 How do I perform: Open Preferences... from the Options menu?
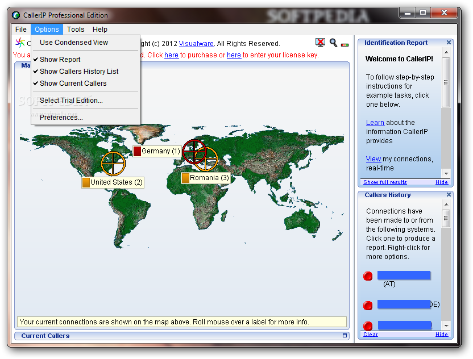pos(86,117)
